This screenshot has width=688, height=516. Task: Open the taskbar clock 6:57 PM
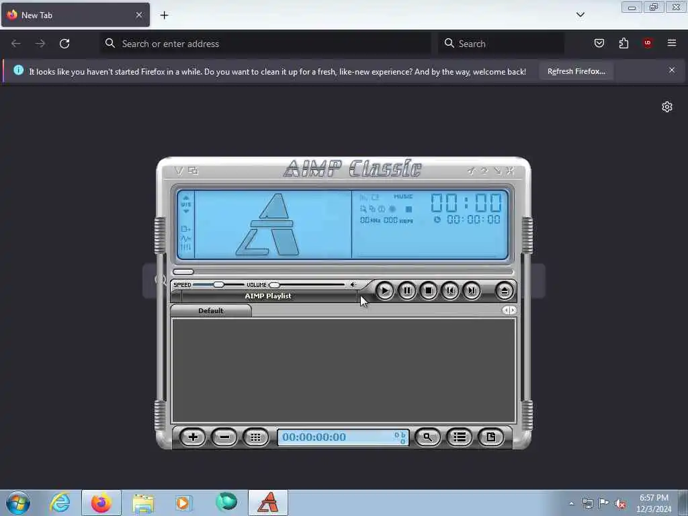pos(654,503)
